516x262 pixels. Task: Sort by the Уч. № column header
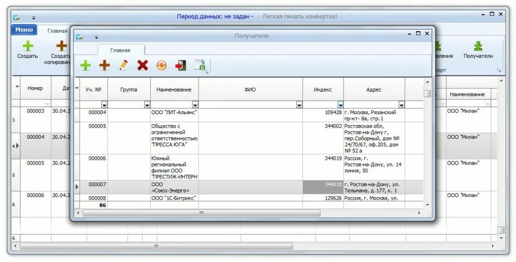[93, 90]
